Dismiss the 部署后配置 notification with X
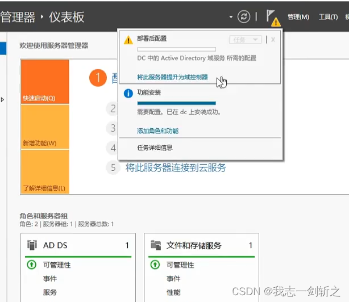 pyautogui.click(x=273, y=40)
